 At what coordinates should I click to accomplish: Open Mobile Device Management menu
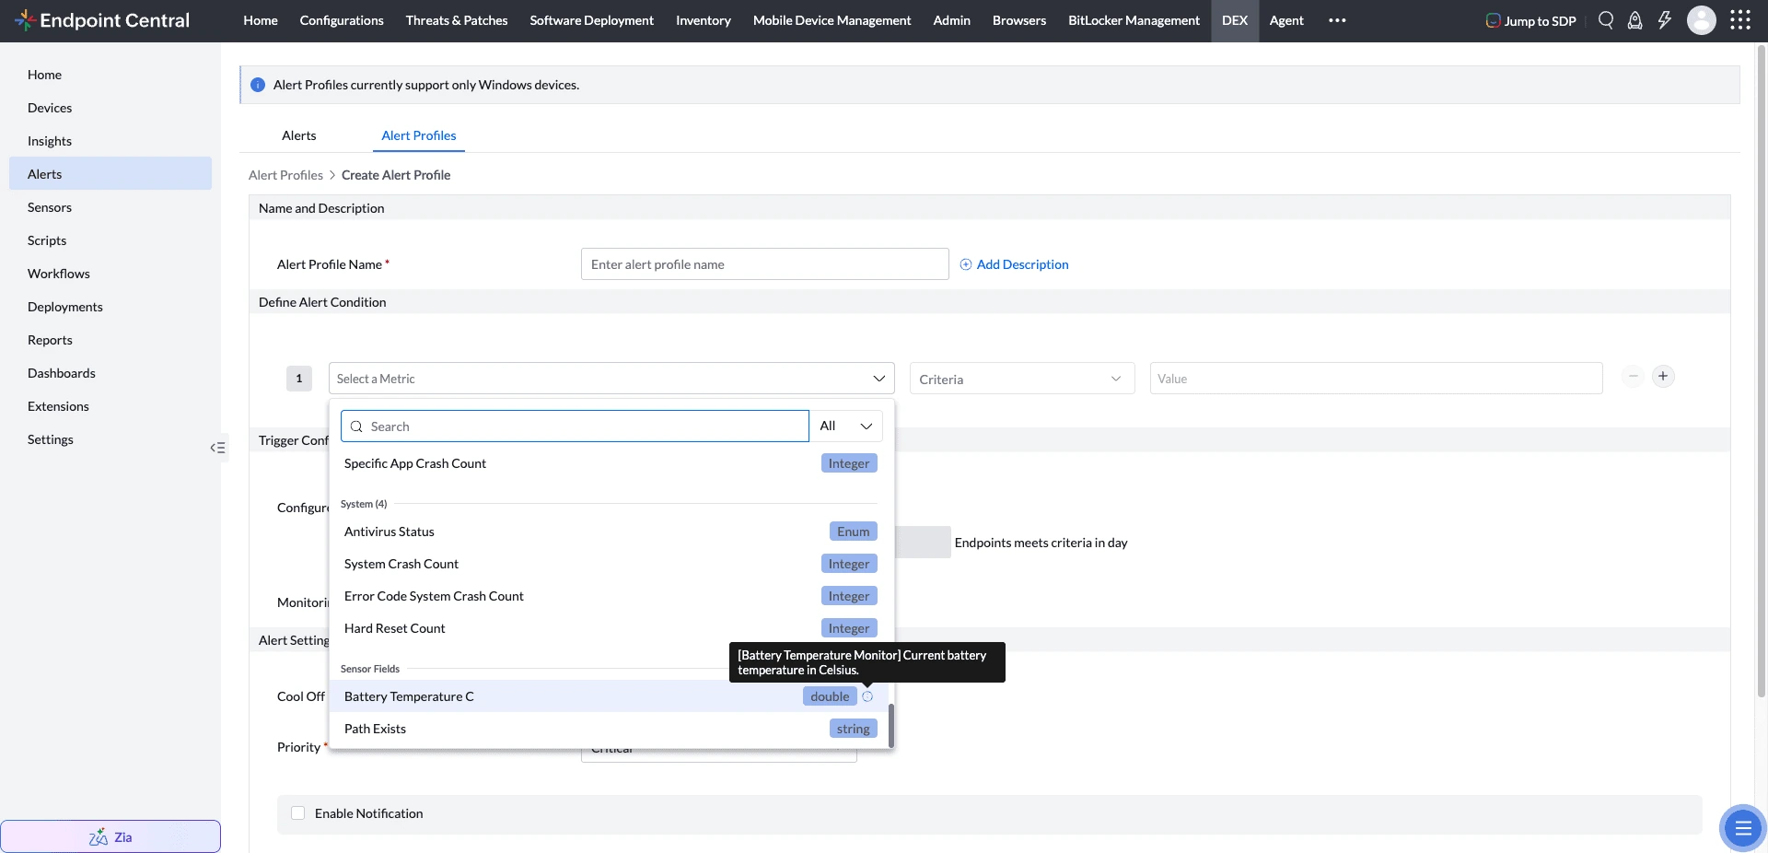[x=832, y=20]
